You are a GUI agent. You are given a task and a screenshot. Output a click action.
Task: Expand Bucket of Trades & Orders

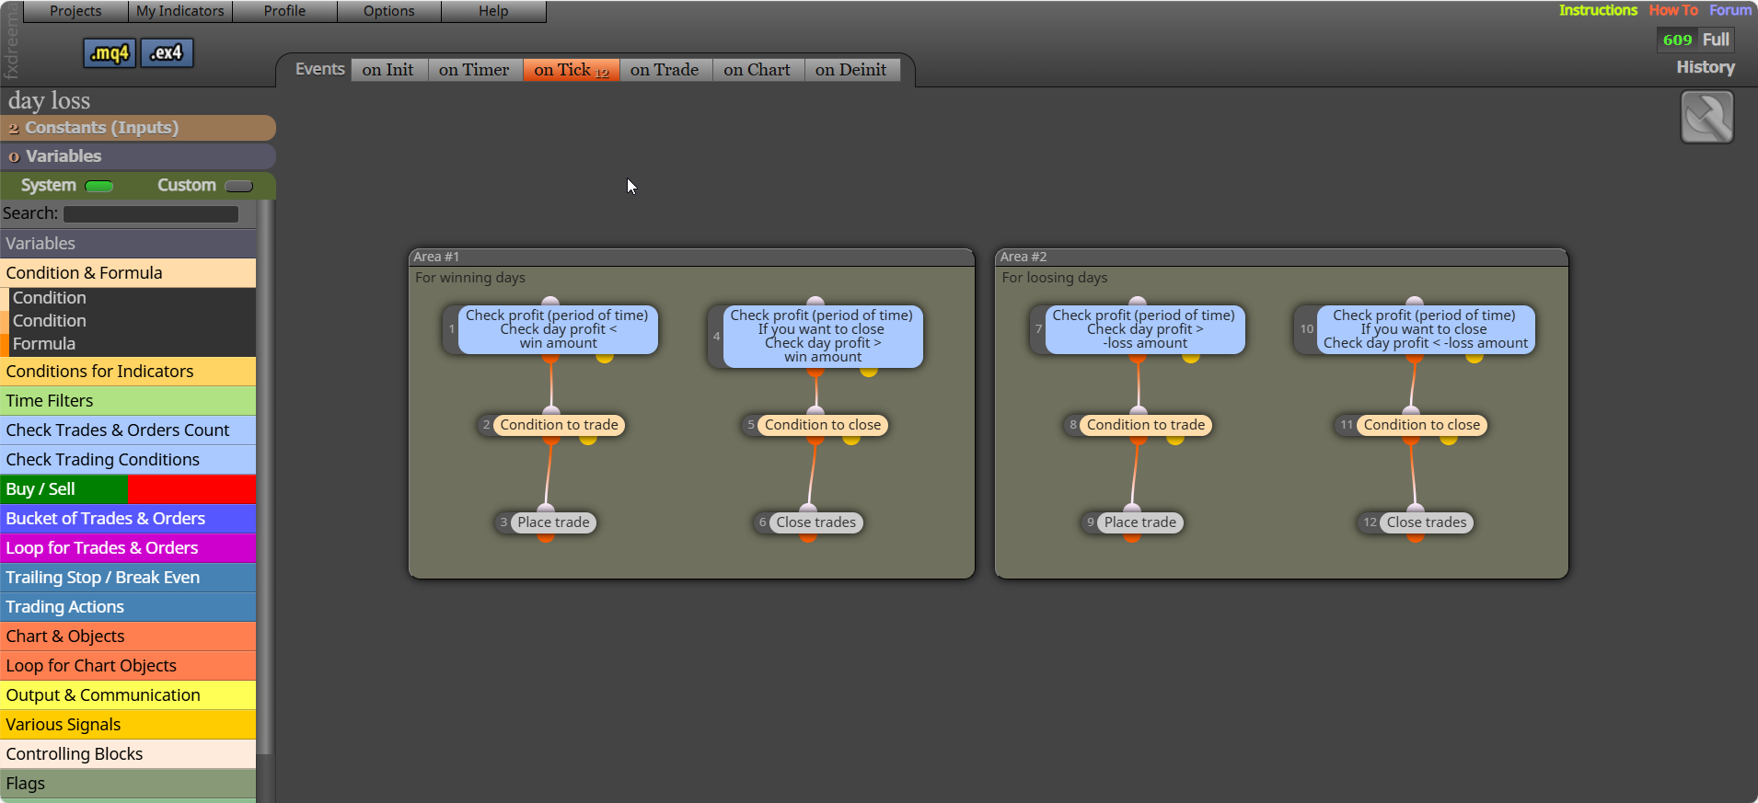pyautogui.click(x=128, y=519)
